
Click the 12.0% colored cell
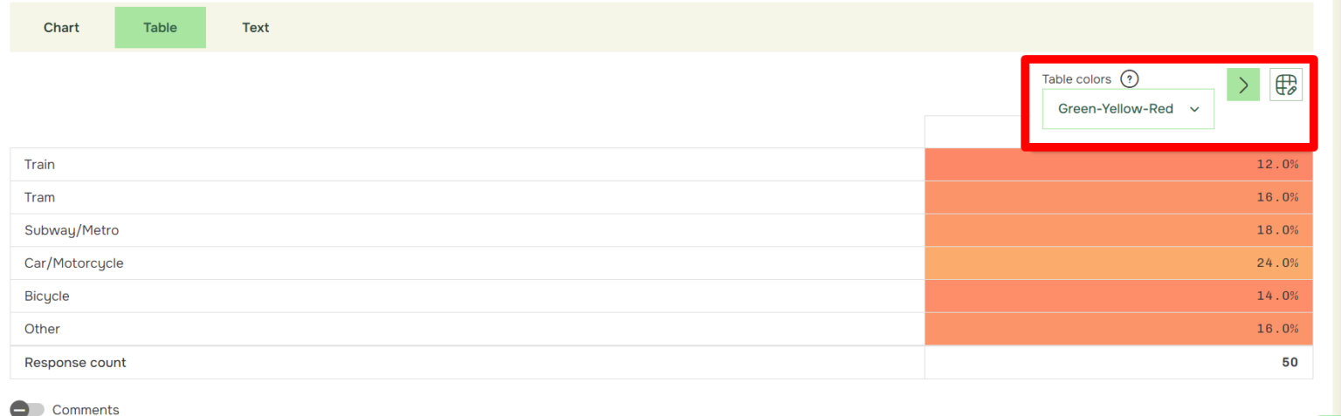coord(1118,164)
